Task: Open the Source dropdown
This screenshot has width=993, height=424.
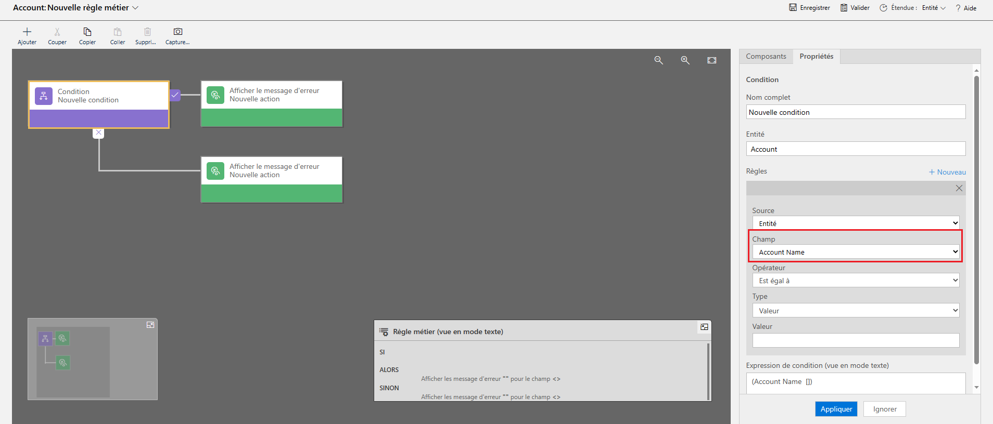Action: [x=856, y=223]
